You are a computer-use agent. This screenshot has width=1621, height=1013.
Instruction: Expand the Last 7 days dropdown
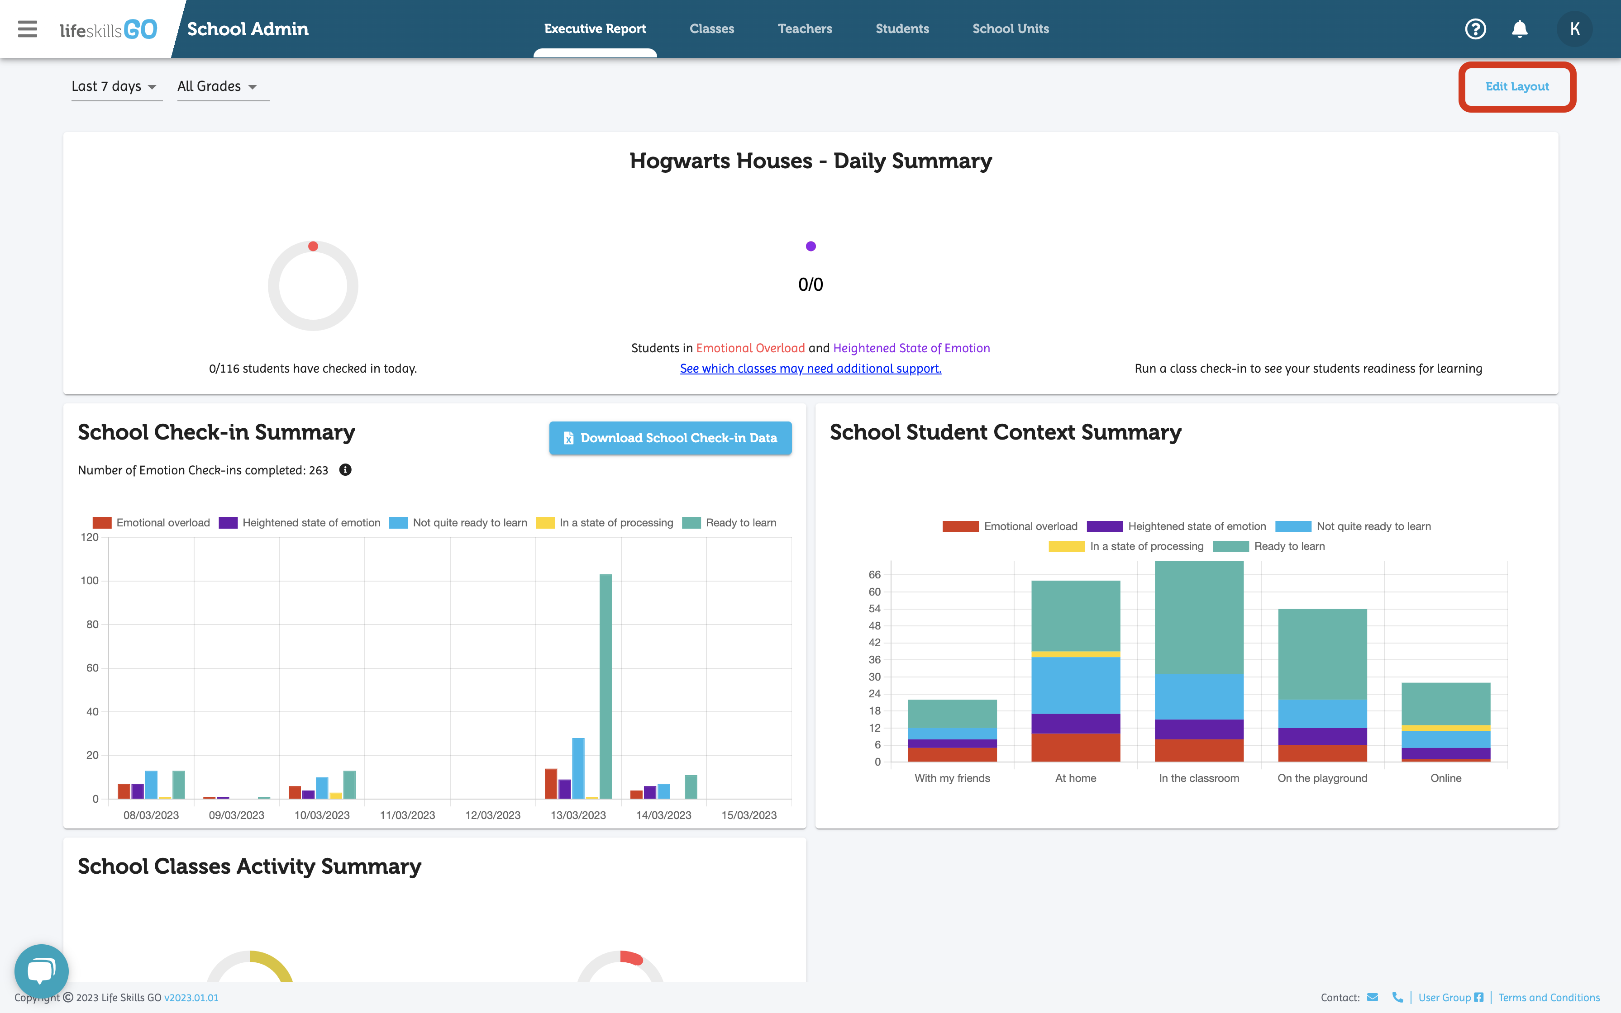point(115,86)
